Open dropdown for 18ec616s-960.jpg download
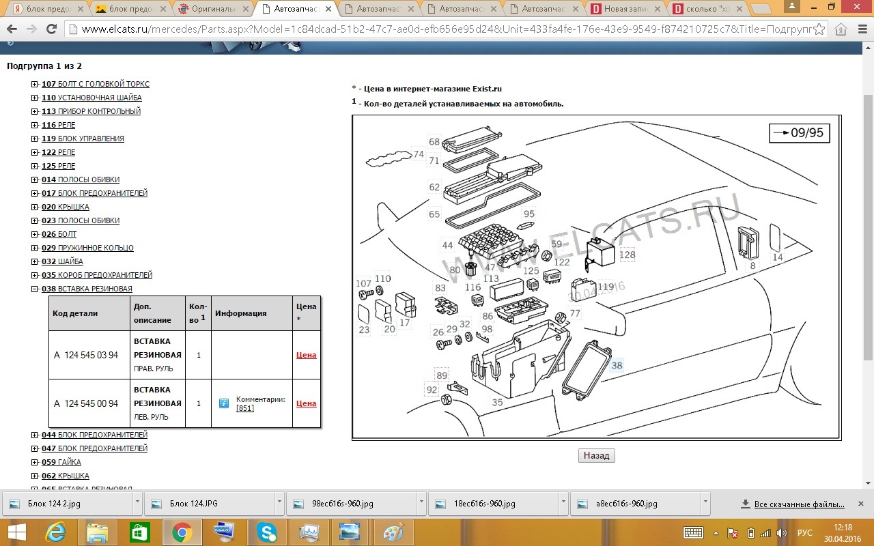This screenshot has height=546, width=874. (x=563, y=504)
